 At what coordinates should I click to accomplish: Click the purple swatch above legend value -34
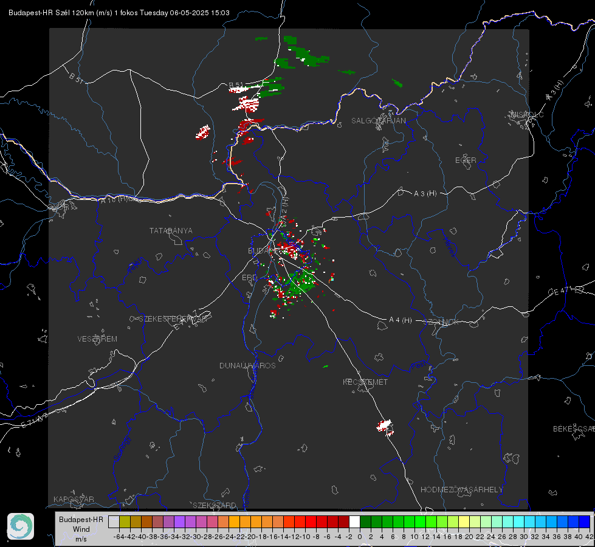pyautogui.click(x=179, y=522)
